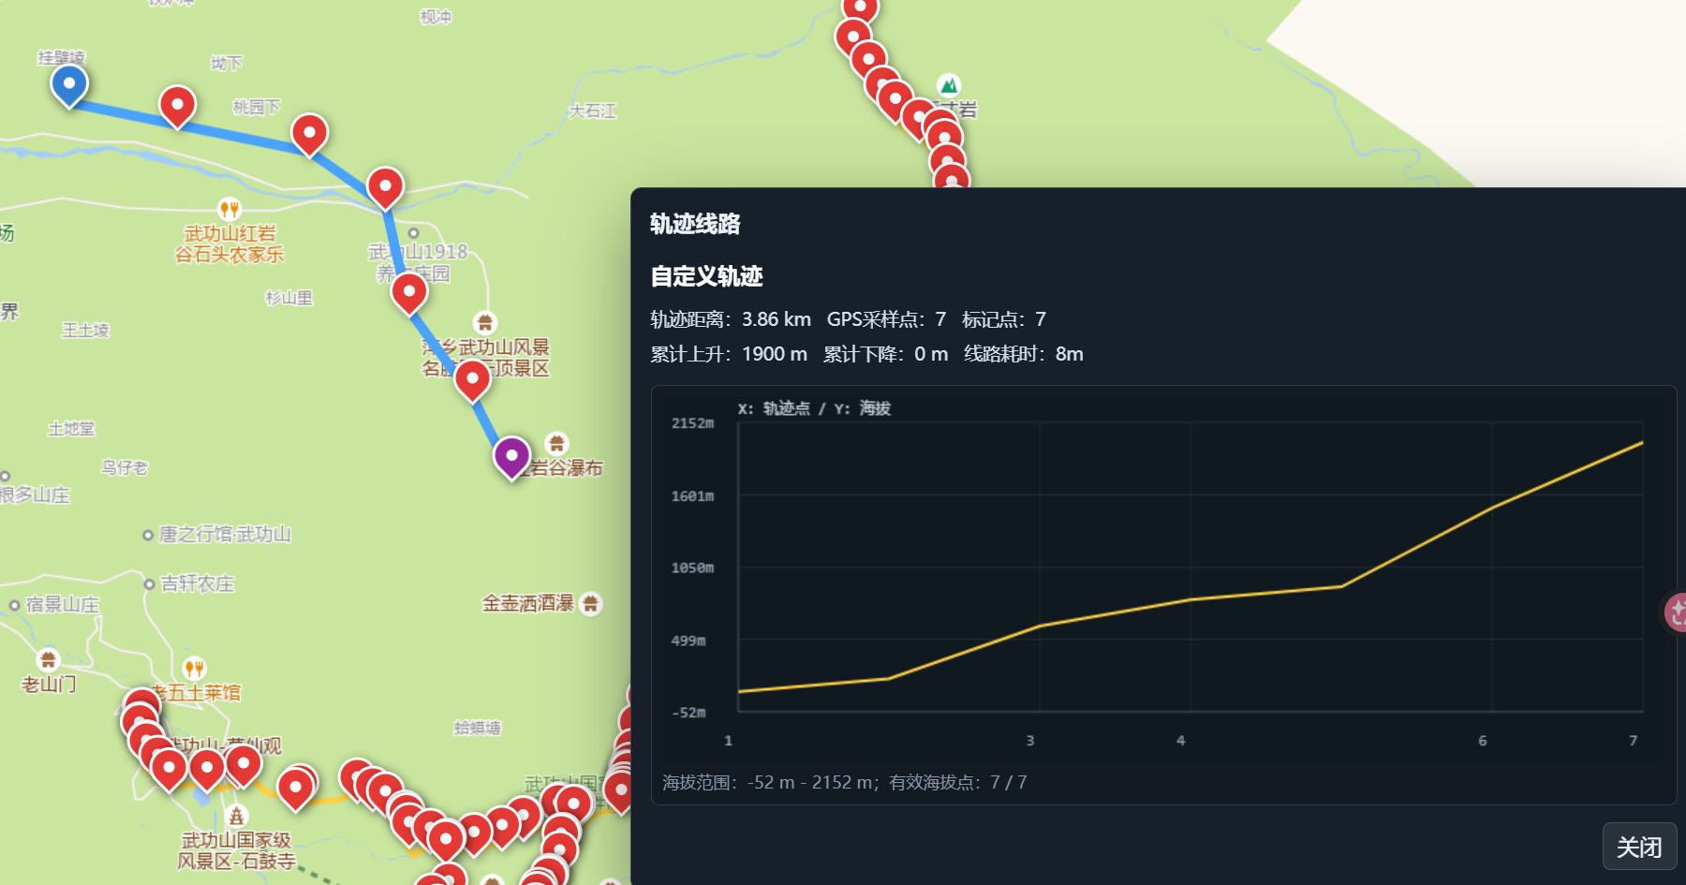Click the scenic icon beside 金壶洒酒瀑
Screen dimensions: 1686x885
pos(590,604)
